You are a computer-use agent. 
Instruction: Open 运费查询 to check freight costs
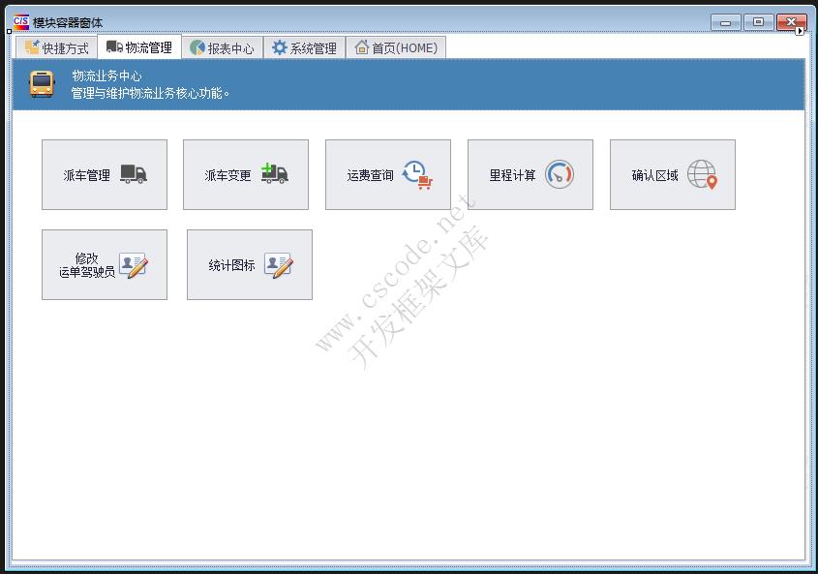click(x=387, y=174)
